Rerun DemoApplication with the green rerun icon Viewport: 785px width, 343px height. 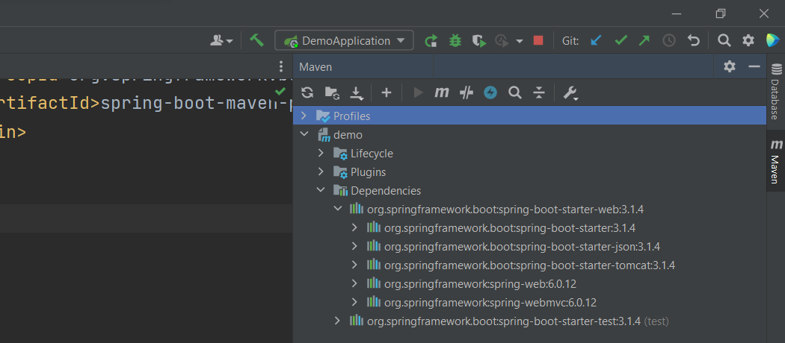[x=431, y=41]
